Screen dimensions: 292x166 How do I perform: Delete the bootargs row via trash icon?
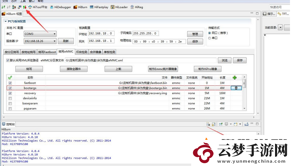(x=236, y=88)
